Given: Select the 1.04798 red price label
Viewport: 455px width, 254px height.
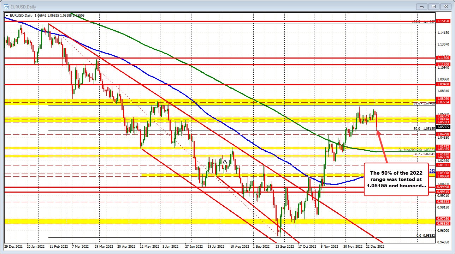Looking at the screenshot, I should (443, 134).
